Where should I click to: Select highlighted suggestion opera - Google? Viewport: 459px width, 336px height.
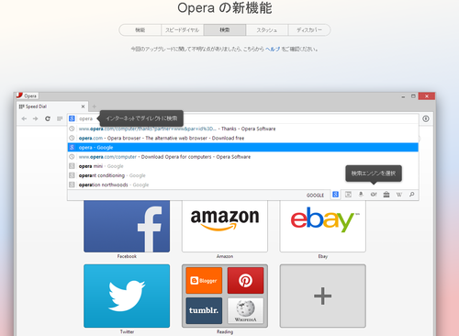point(243,148)
